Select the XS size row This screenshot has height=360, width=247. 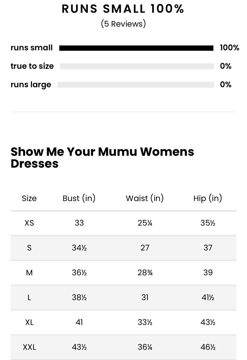point(29,223)
